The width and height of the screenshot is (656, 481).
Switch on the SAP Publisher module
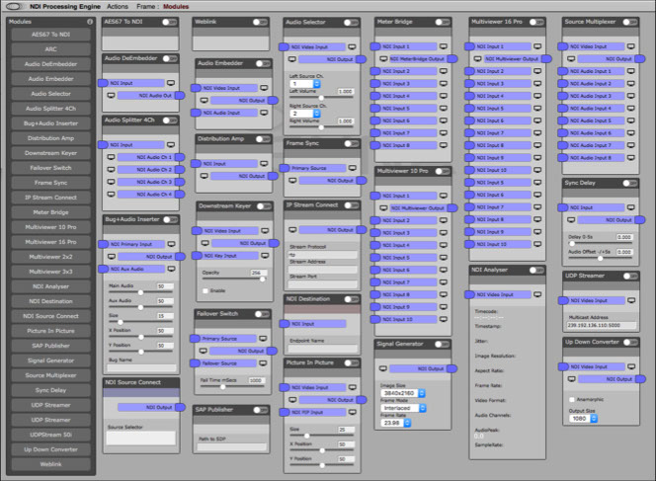pos(261,410)
